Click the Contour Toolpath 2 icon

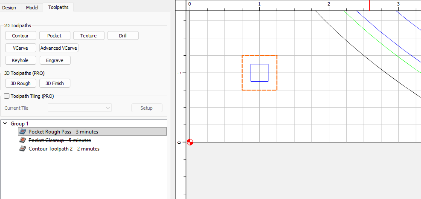23,149
